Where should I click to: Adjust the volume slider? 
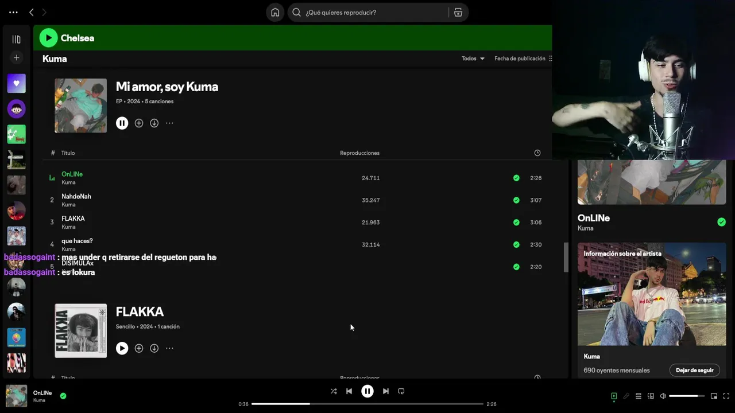tap(687, 396)
